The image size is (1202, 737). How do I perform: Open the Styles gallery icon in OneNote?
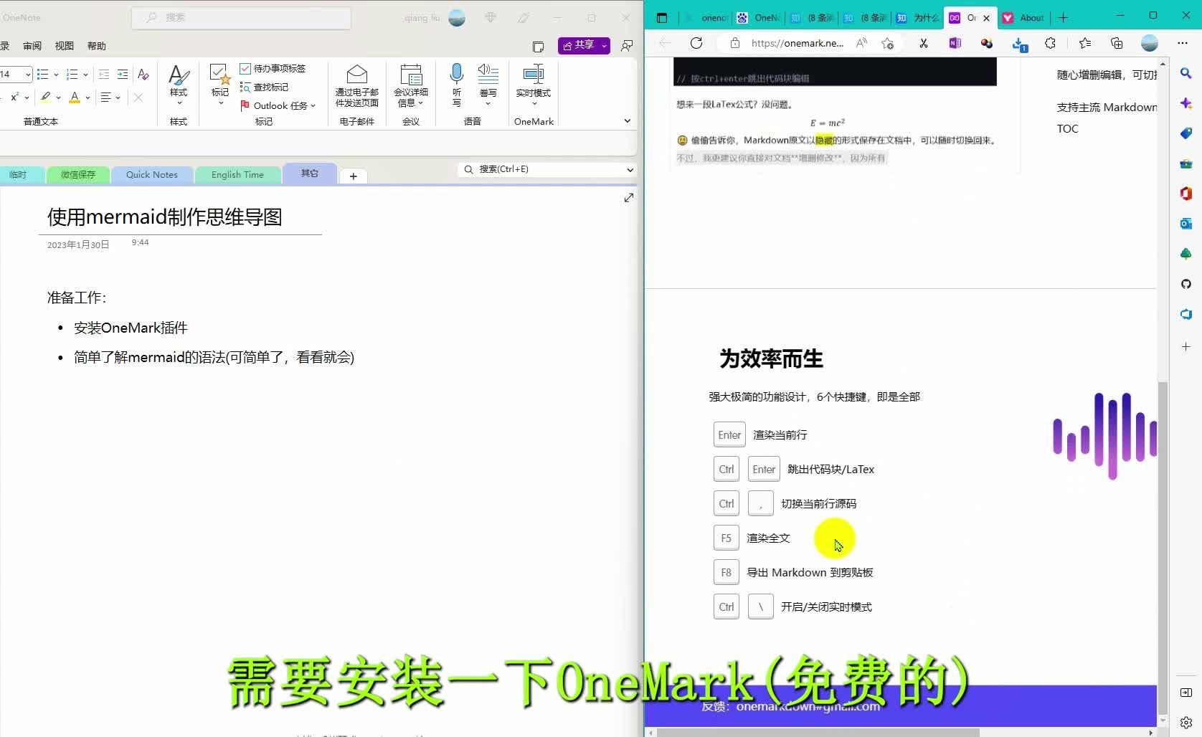pyautogui.click(x=179, y=75)
